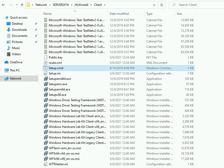
Task: Click the WPTarm-arm_en-us.msi icon
Action: (45, 148)
